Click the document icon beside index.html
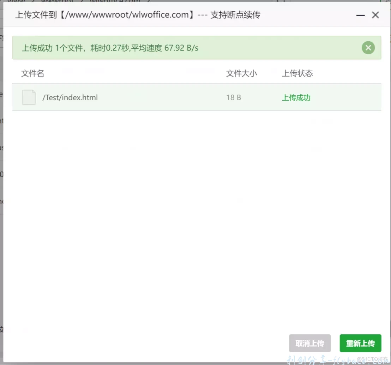The image size is (391, 365). coord(29,97)
